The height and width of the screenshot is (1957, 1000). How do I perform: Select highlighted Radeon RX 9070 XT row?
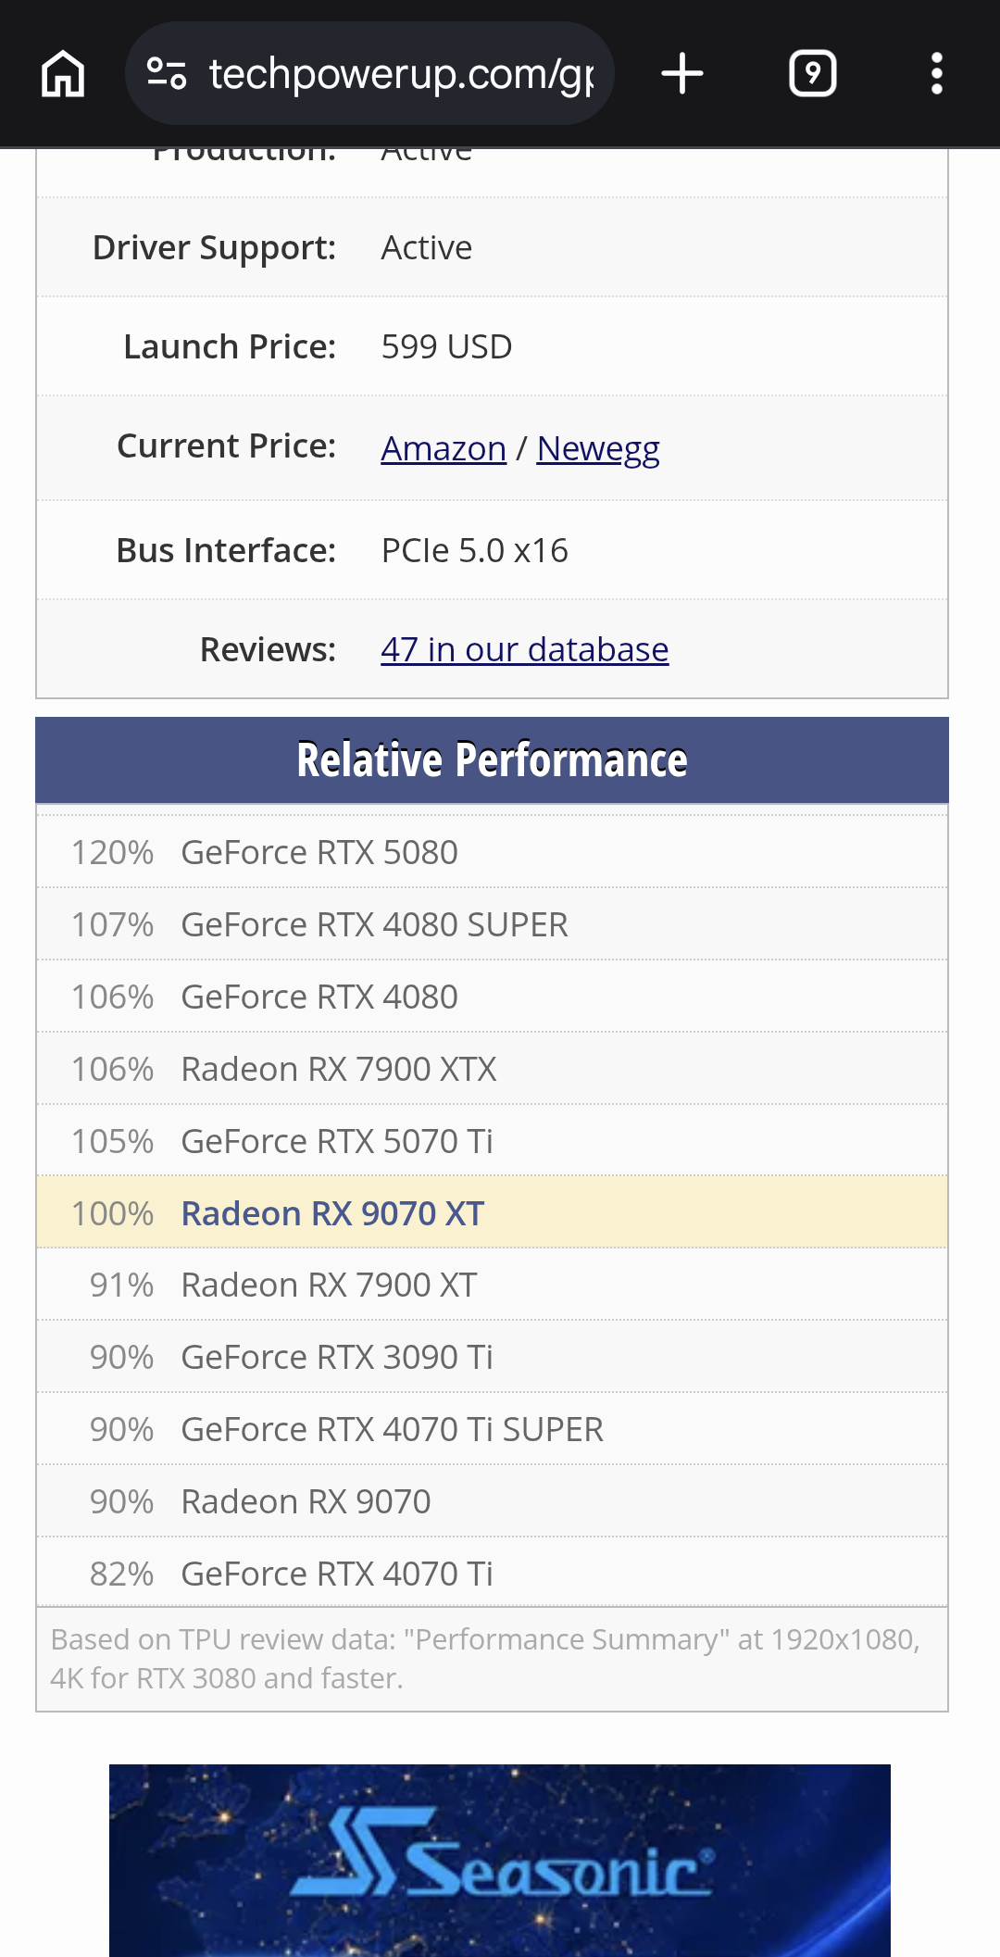point(492,1213)
